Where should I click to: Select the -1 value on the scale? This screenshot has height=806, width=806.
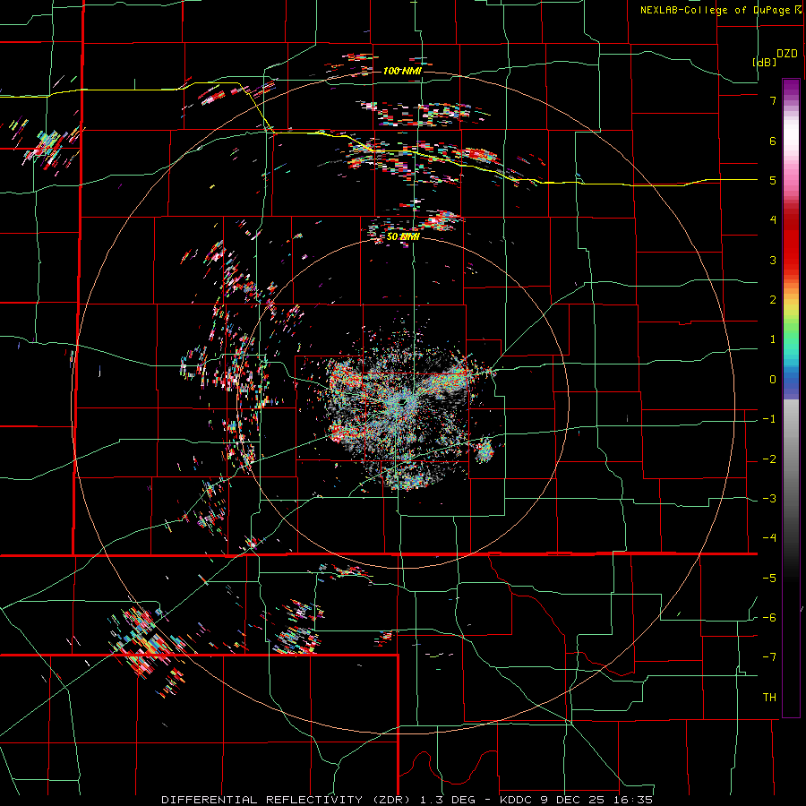pyautogui.click(x=769, y=419)
